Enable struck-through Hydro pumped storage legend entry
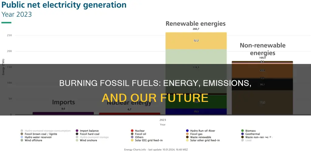Viewport: 311px width, 151px height. (92, 137)
